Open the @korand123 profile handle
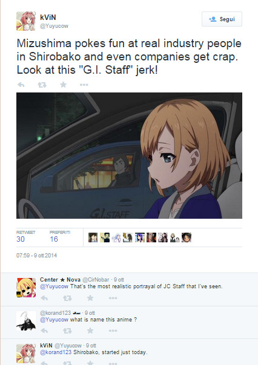 pos(55,312)
